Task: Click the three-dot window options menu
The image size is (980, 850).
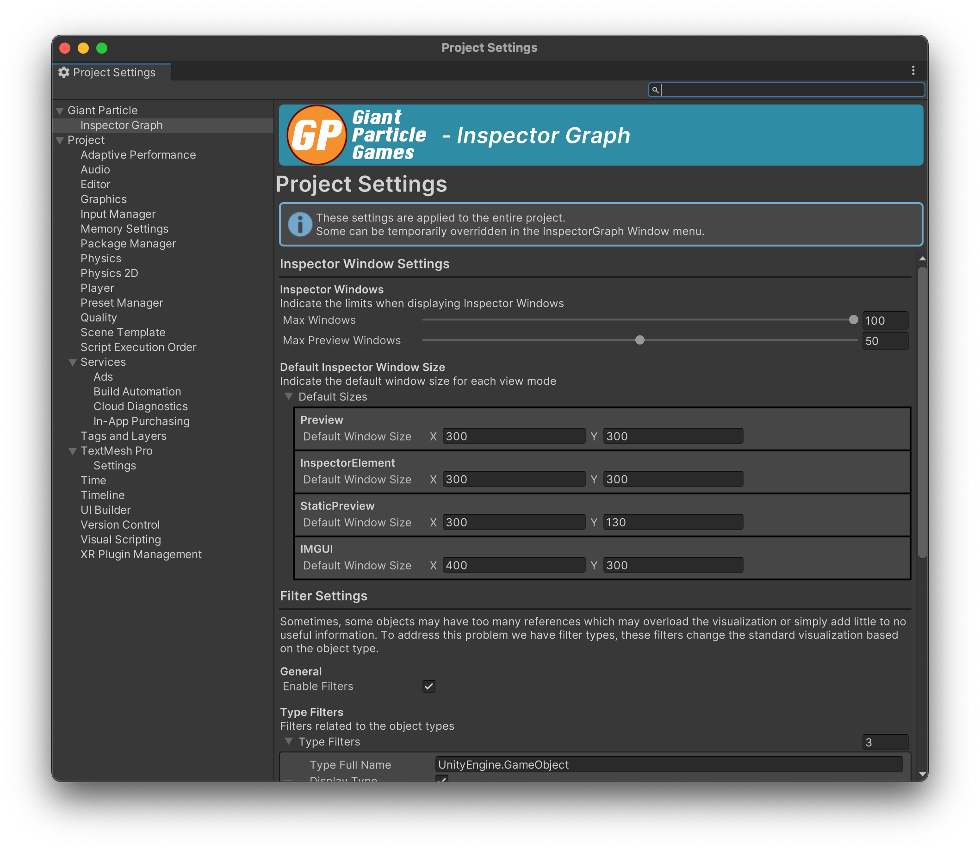Action: [912, 71]
